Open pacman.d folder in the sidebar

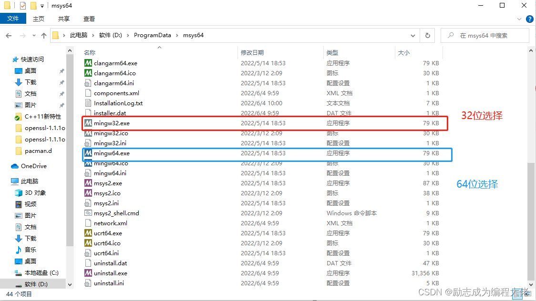tap(38, 150)
